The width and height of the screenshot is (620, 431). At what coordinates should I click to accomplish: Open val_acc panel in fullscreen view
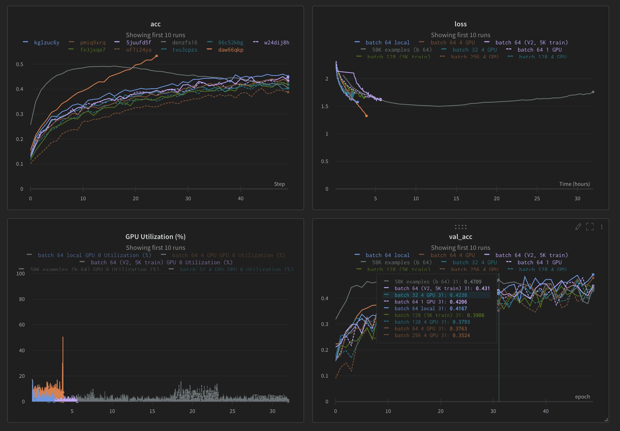(x=590, y=227)
